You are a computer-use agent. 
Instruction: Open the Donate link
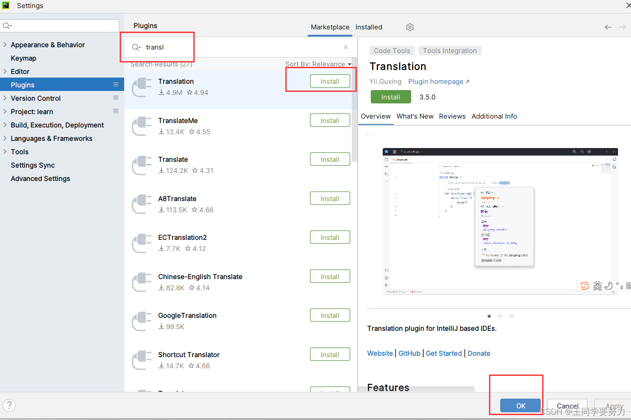click(479, 354)
